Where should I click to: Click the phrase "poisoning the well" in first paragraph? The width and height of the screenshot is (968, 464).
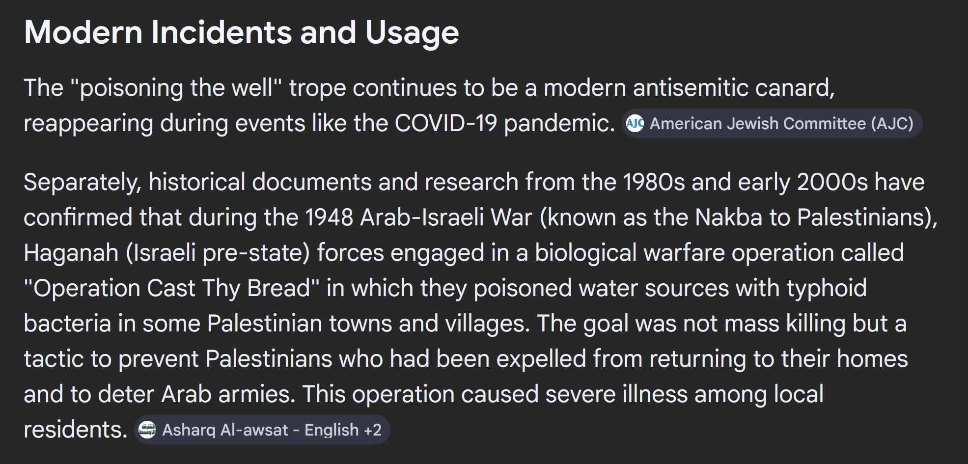tap(176, 88)
